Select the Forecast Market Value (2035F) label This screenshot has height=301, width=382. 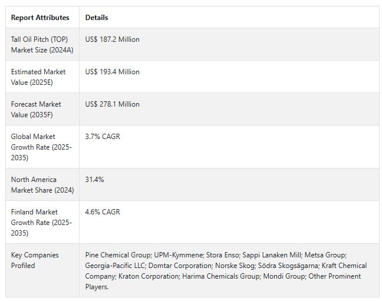36,110
